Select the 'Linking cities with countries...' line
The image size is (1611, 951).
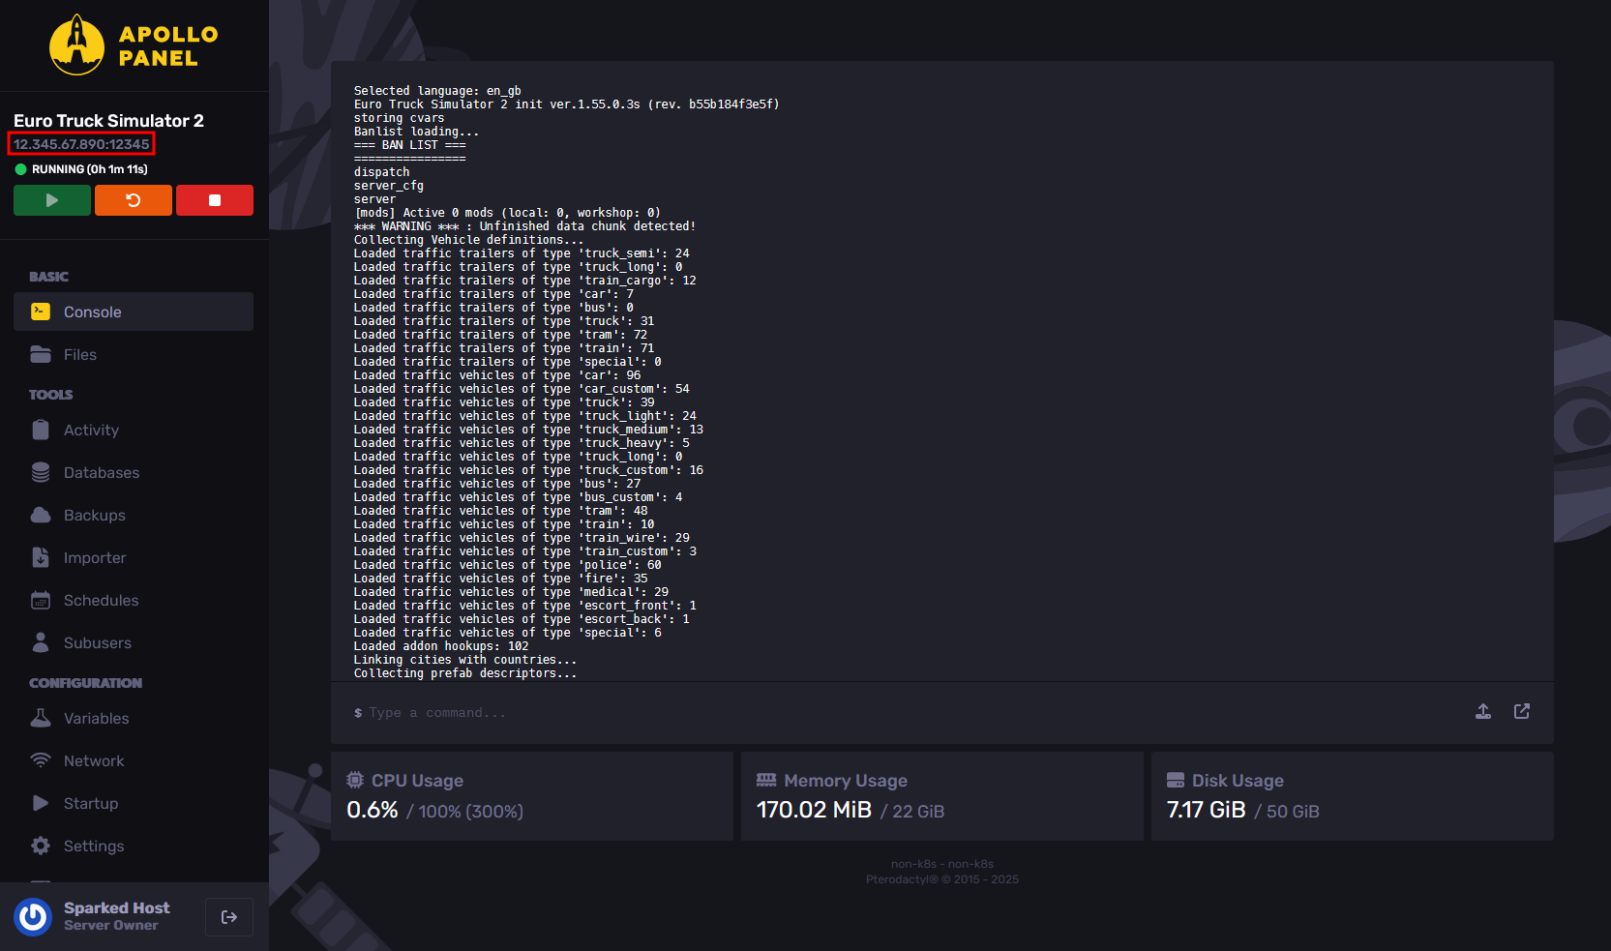(x=465, y=660)
